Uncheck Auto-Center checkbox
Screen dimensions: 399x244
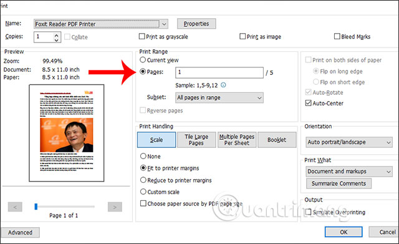(308, 103)
